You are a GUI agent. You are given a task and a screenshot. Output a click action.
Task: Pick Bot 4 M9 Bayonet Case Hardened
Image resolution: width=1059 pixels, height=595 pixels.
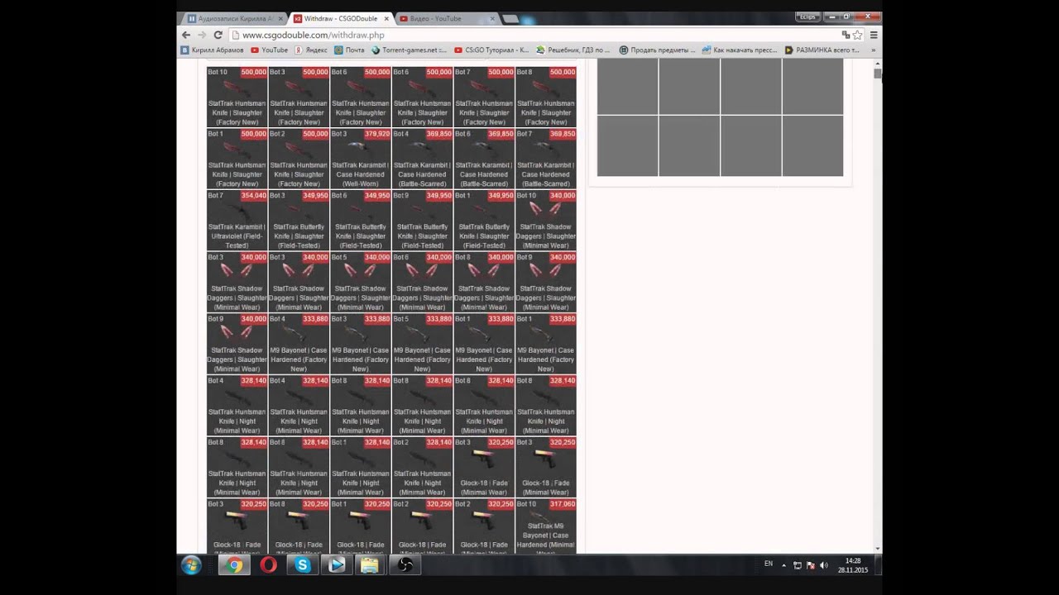299,344
